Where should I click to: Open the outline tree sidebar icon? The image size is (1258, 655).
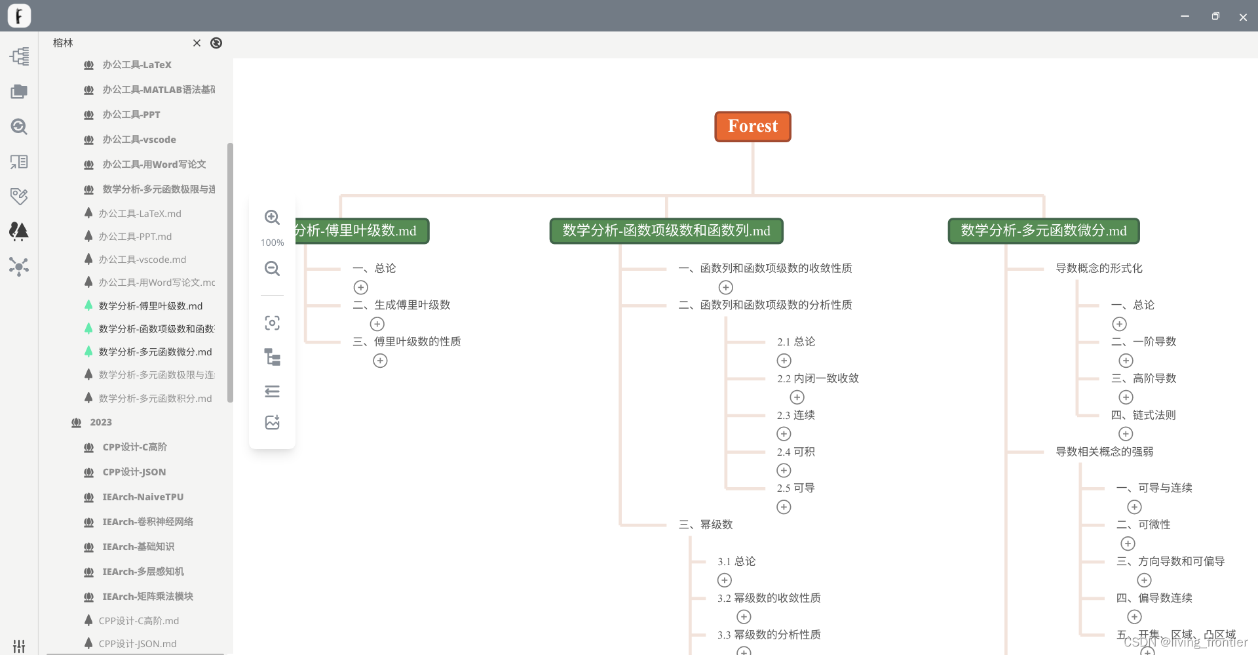click(x=19, y=56)
